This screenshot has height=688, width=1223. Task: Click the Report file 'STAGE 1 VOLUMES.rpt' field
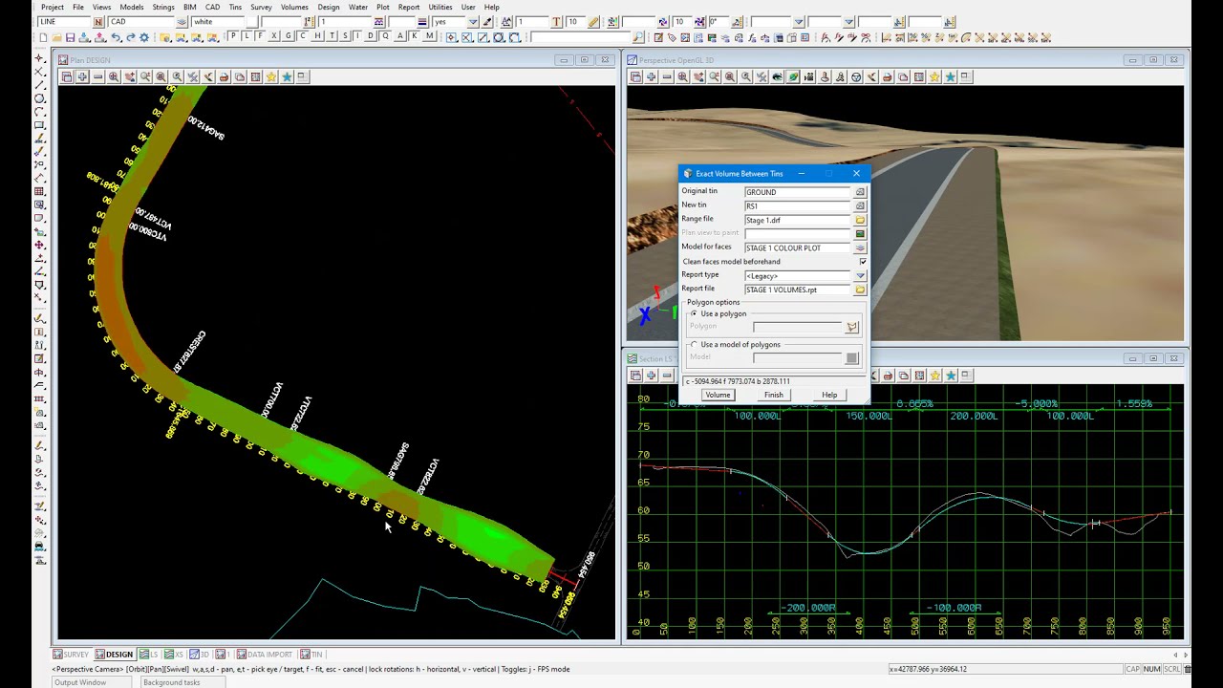point(798,290)
